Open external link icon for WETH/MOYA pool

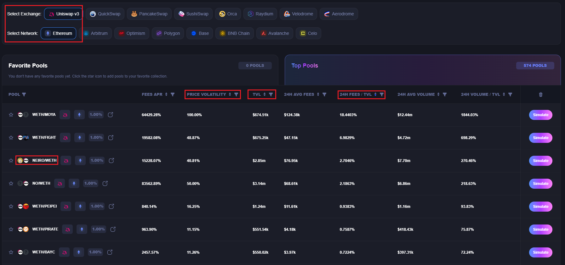[111, 115]
